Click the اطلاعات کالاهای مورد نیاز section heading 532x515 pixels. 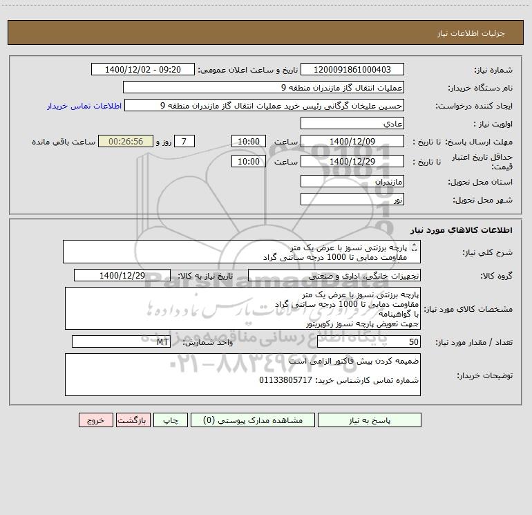click(462, 230)
